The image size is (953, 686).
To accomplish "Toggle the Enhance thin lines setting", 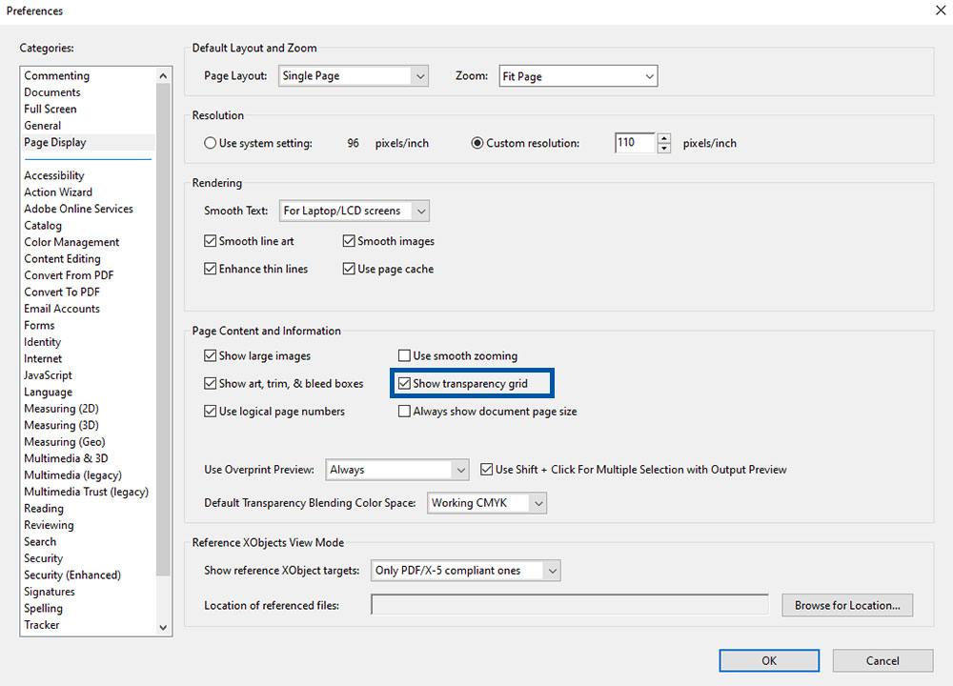I will (x=211, y=269).
